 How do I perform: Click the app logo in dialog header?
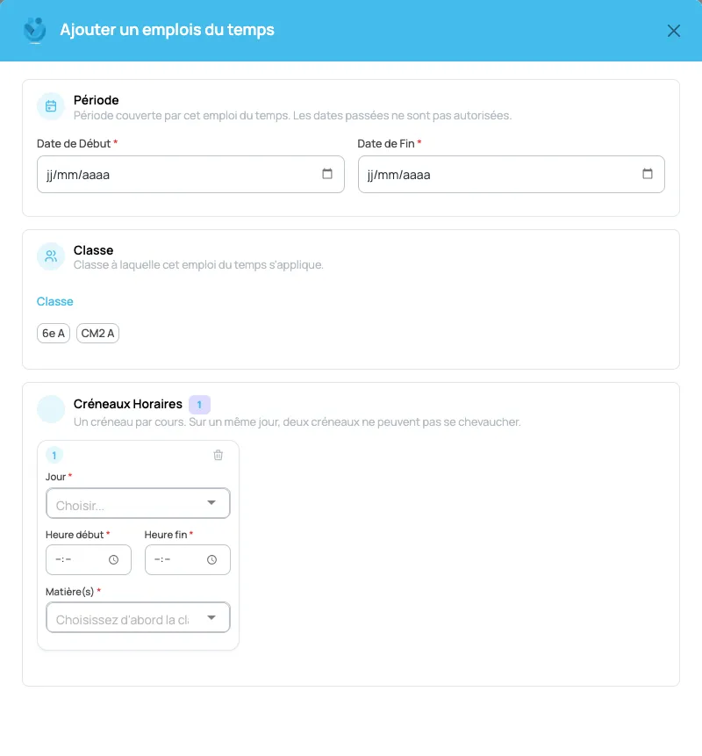[x=35, y=31]
